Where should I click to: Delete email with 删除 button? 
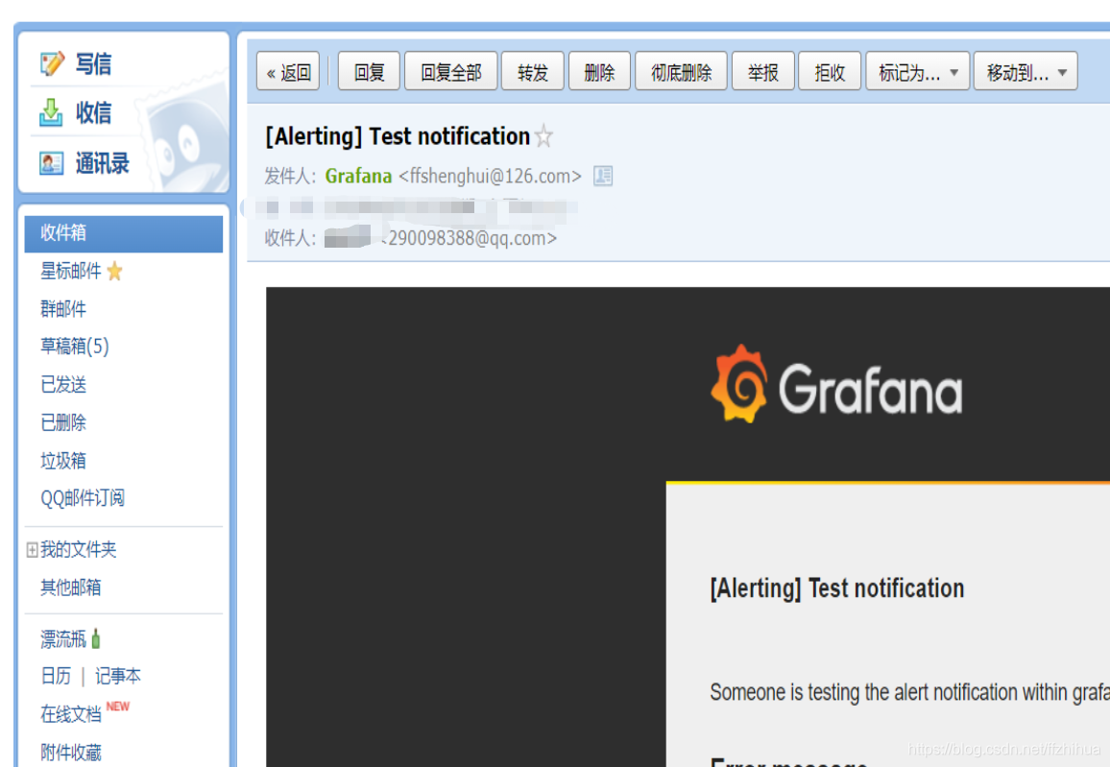tap(599, 71)
